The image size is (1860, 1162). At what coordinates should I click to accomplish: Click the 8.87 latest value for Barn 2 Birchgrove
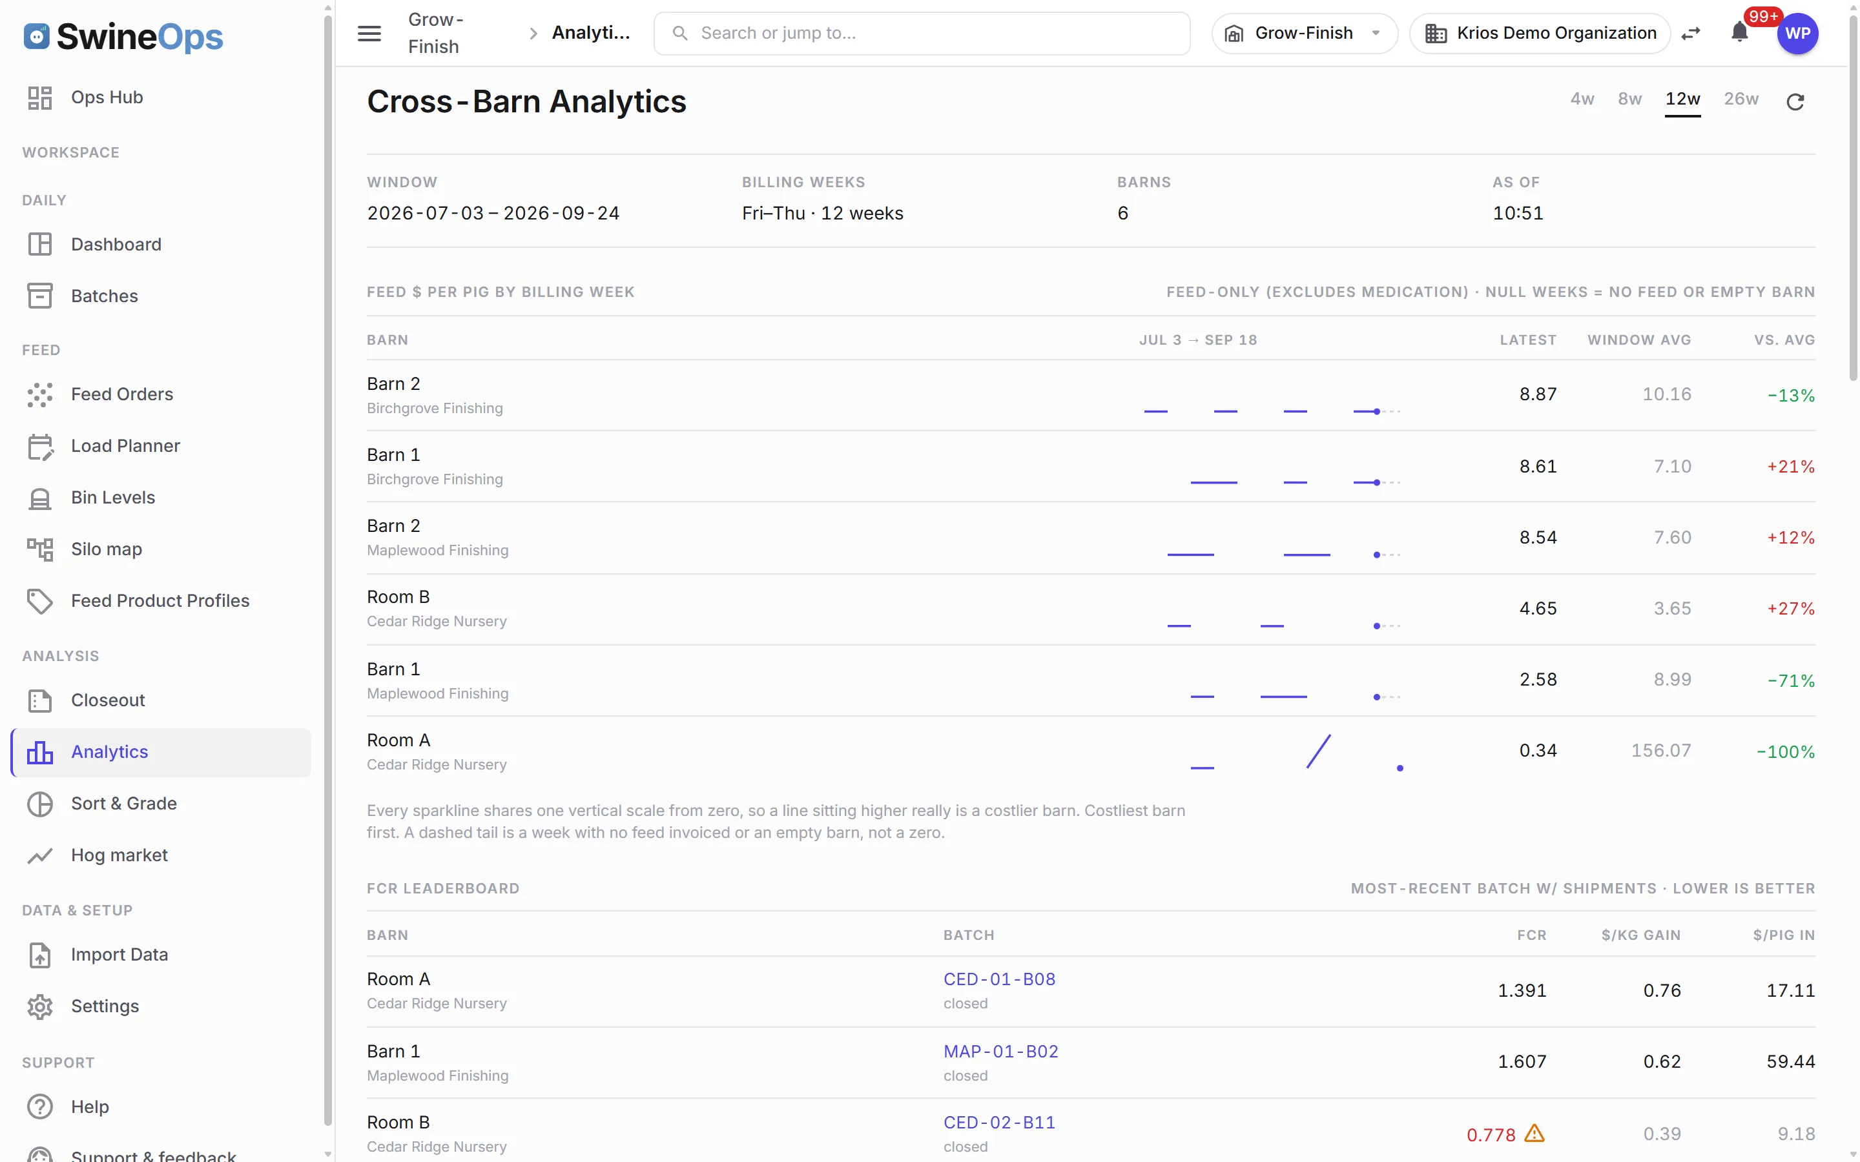[1538, 394]
